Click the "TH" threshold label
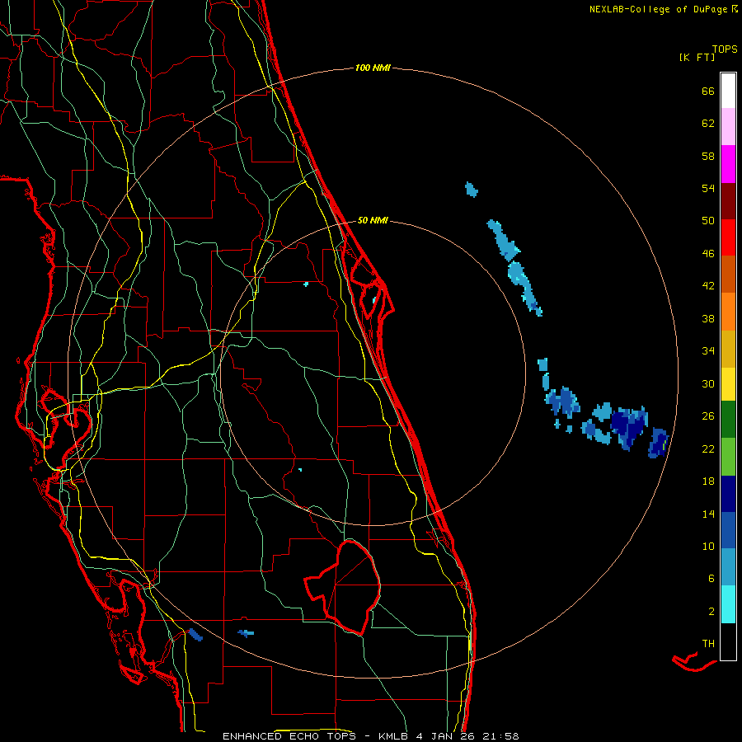742x742 pixels. point(708,644)
